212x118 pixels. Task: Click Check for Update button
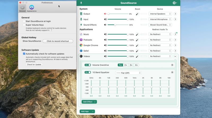coord(34,65)
